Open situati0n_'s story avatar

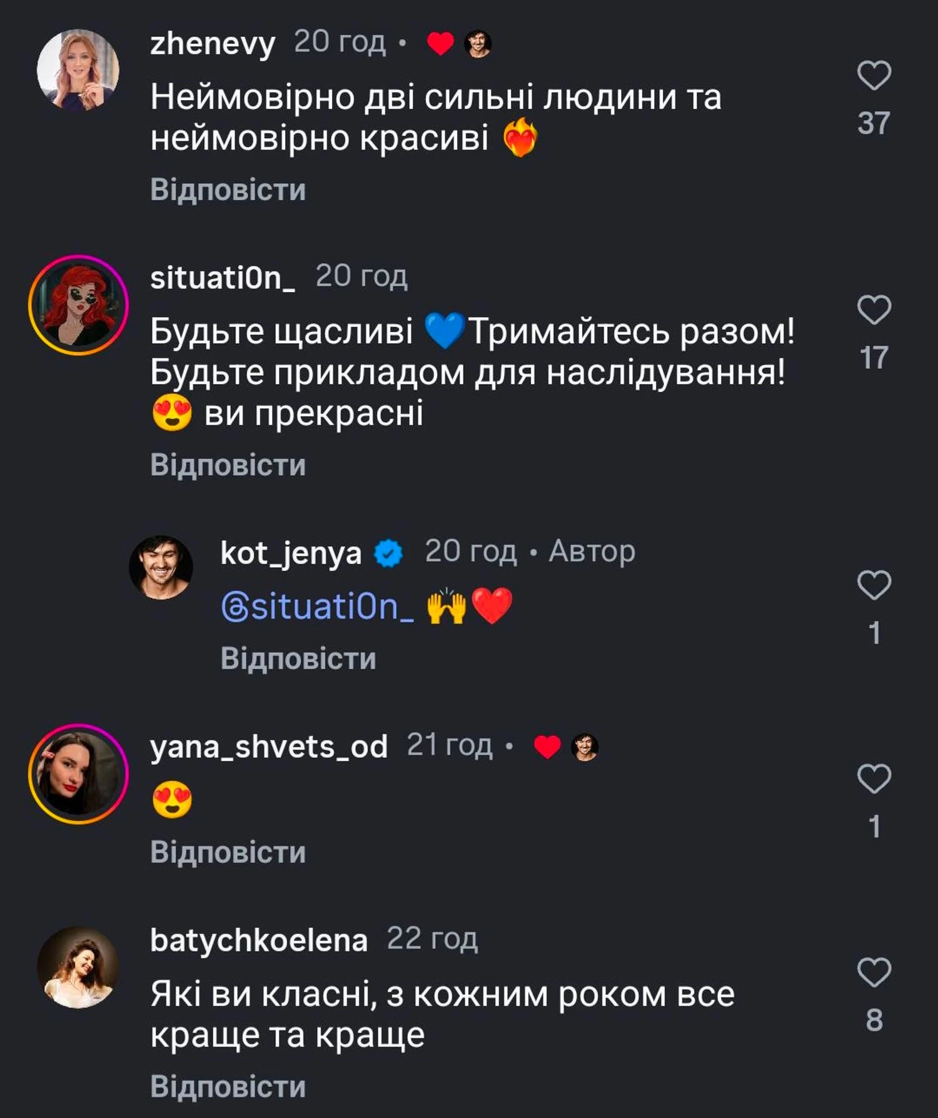pos(78,305)
